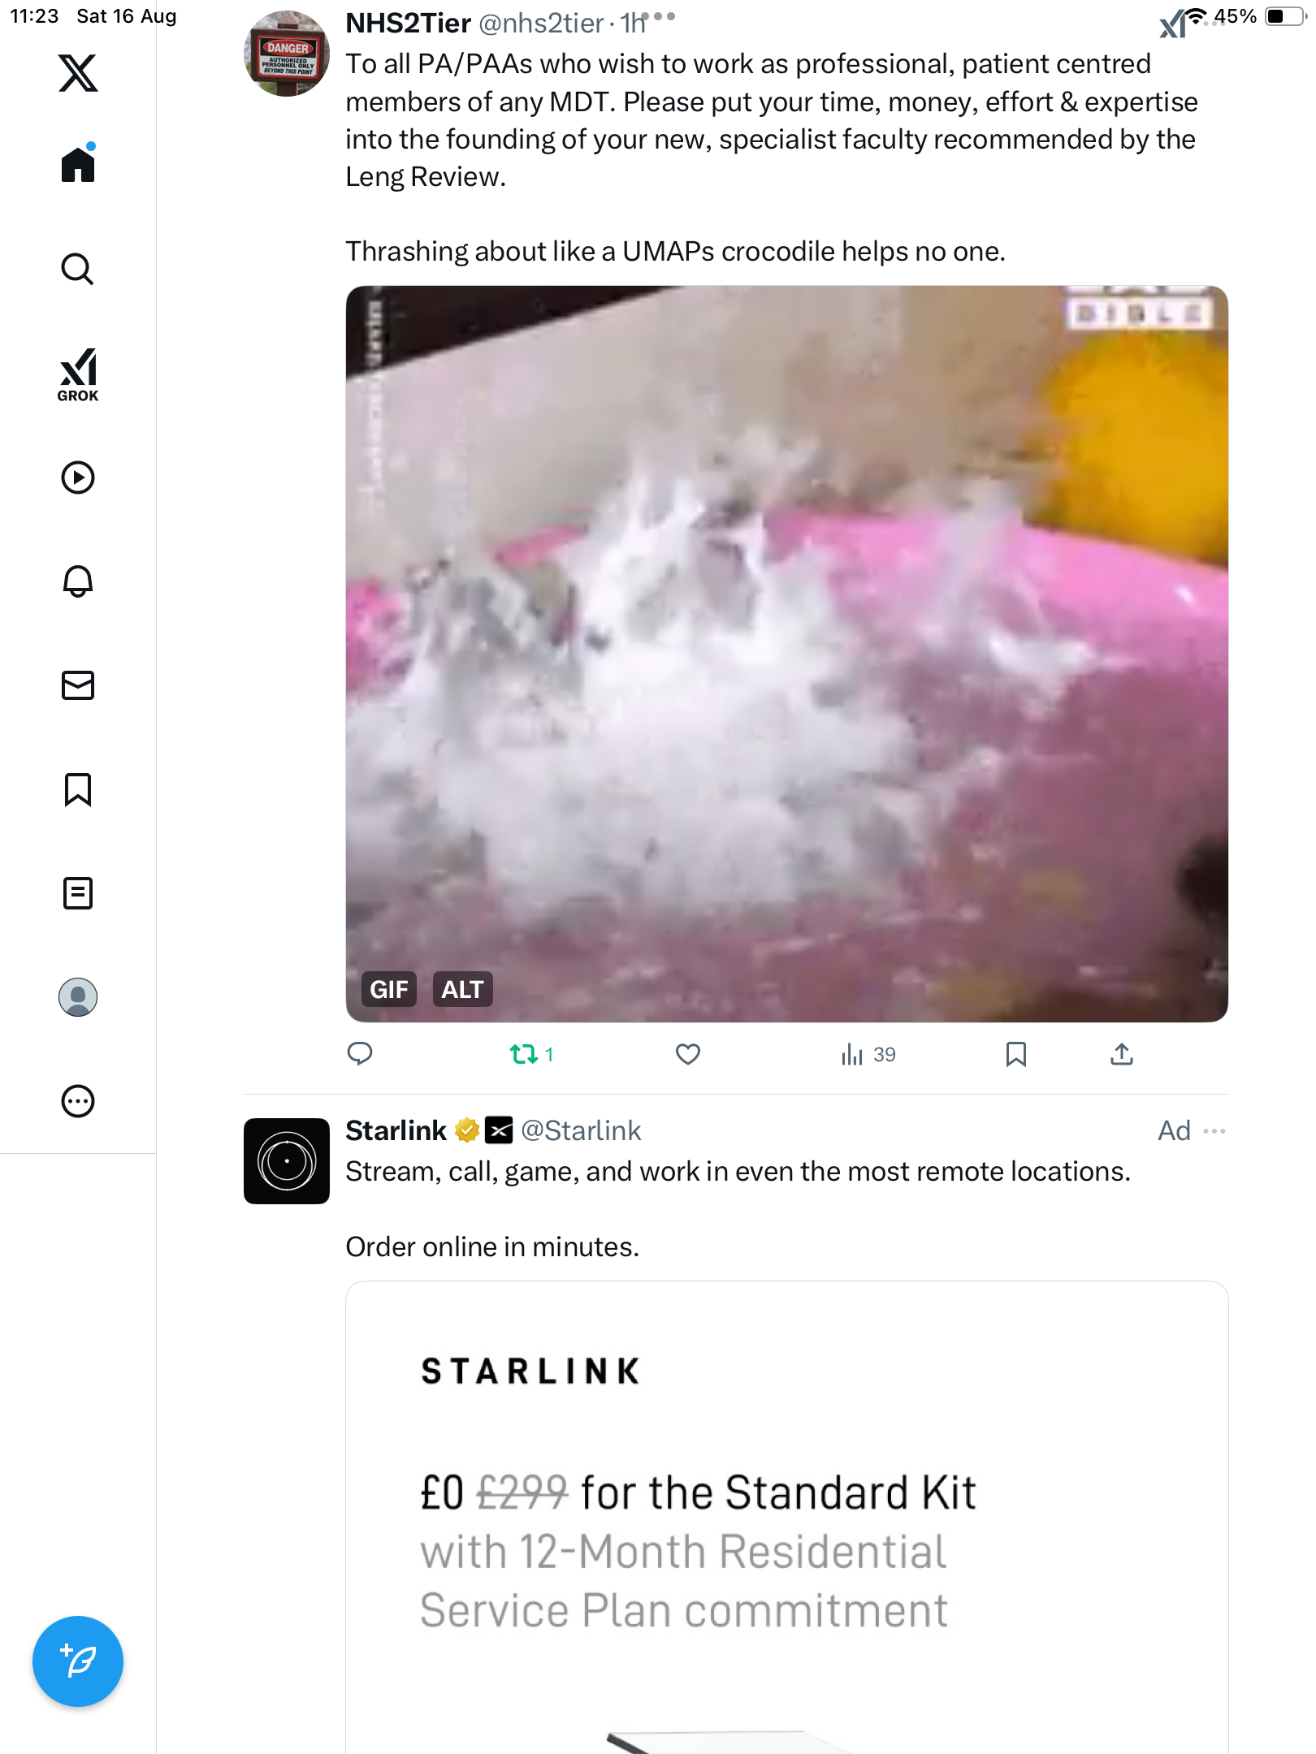Viewport: 1316px width, 1754px height.
Task: Open the Lists icon in sidebar
Action: 78,892
